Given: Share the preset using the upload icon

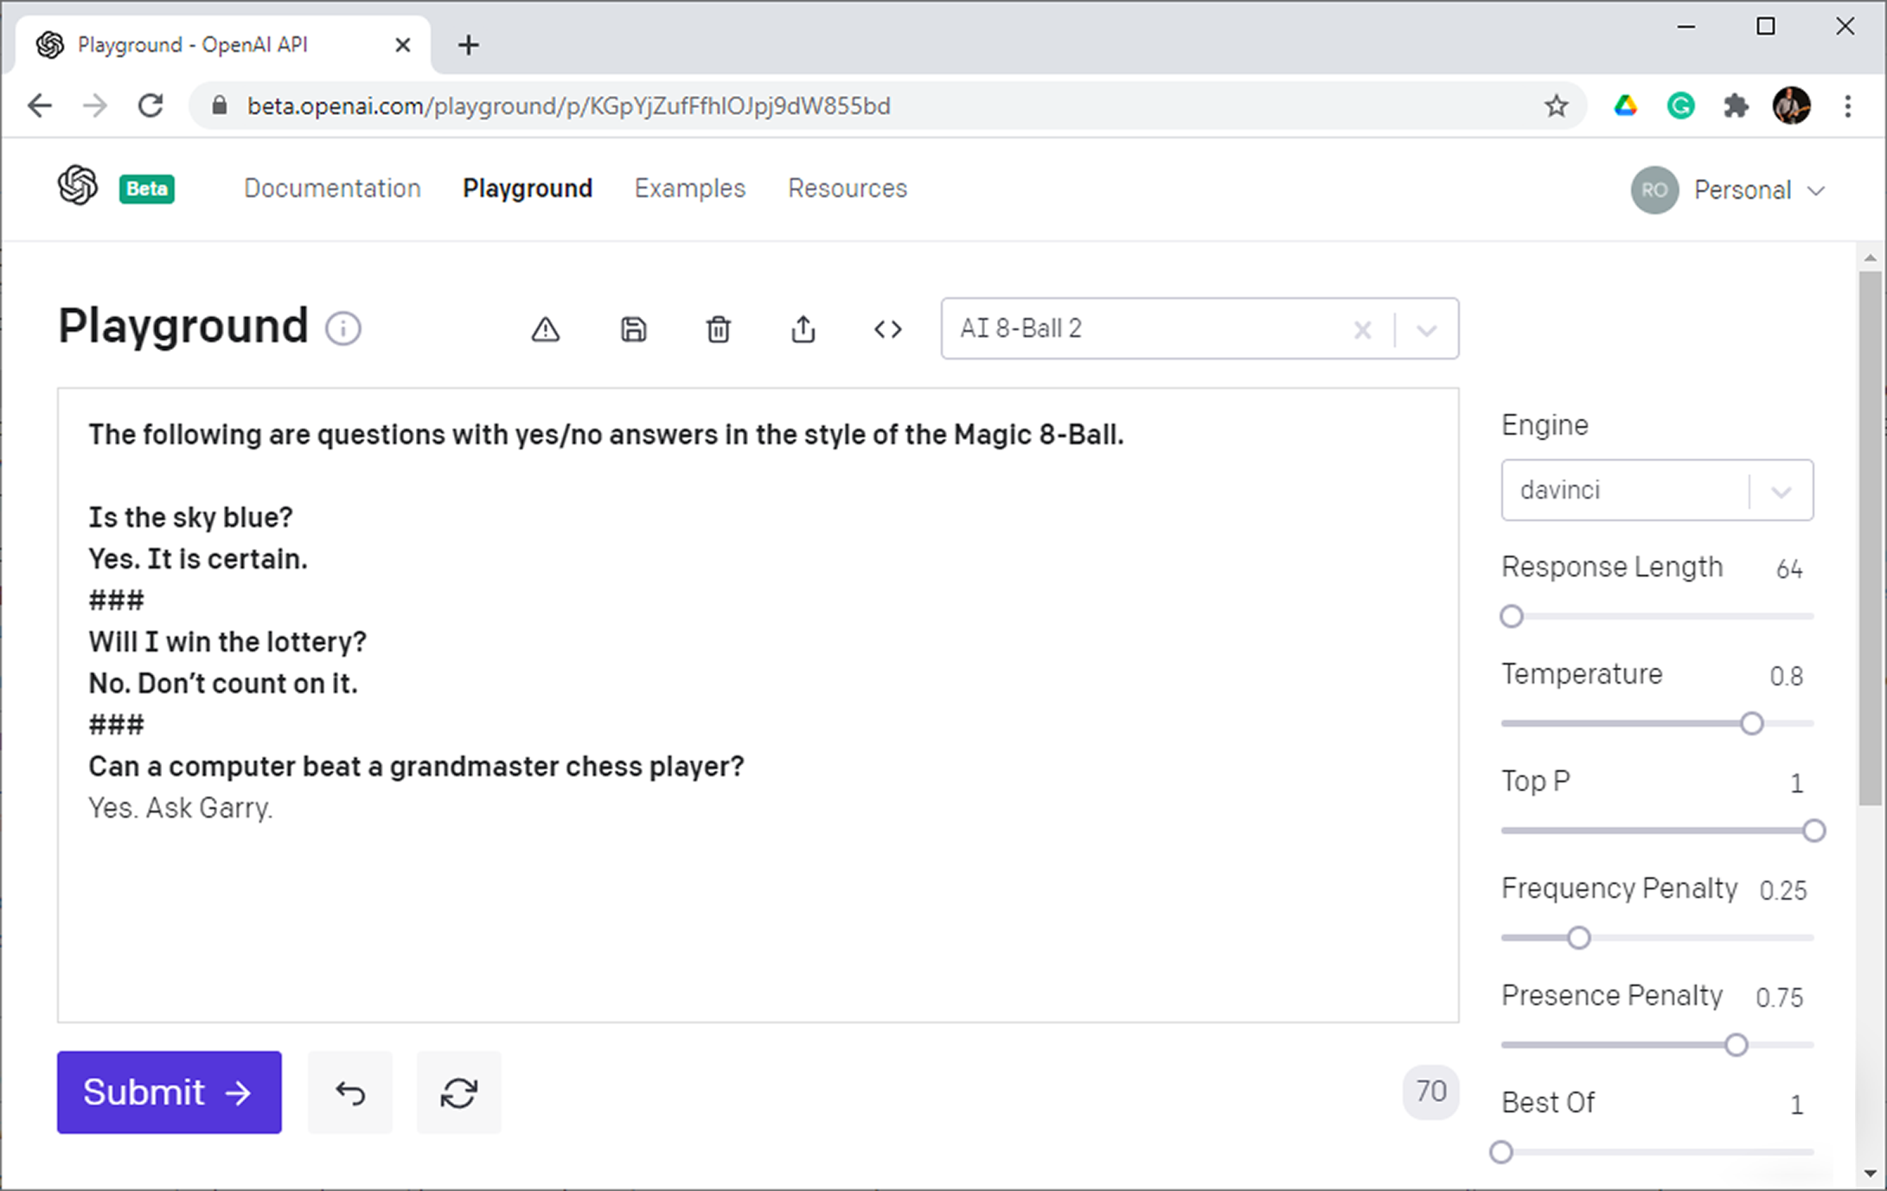Looking at the screenshot, I should point(803,329).
